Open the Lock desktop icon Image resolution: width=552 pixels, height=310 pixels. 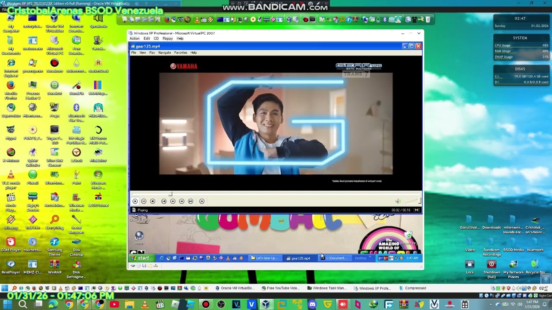click(x=470, y=267)
